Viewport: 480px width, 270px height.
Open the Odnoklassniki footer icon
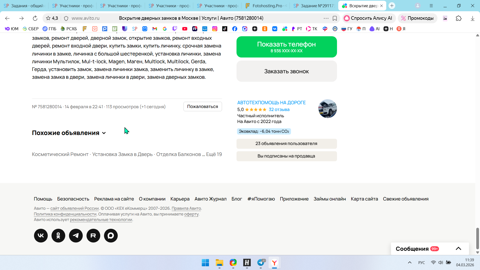58,235
